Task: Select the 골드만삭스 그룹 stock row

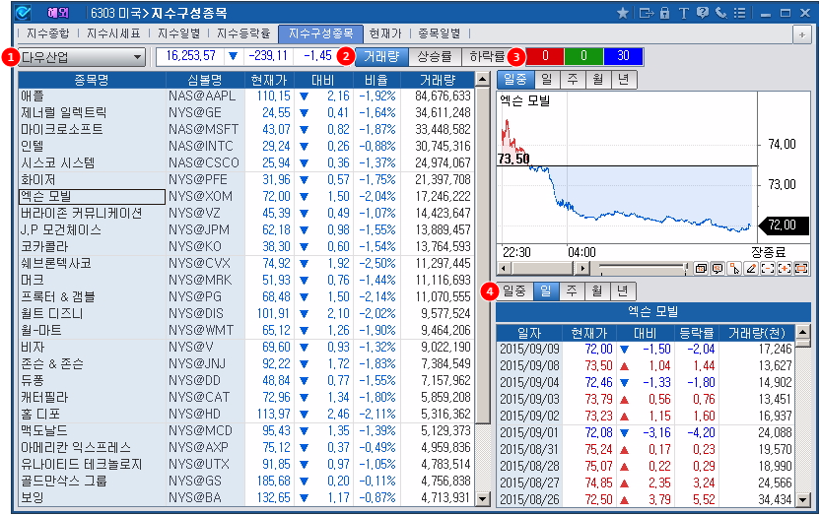Action: [246, 482]
